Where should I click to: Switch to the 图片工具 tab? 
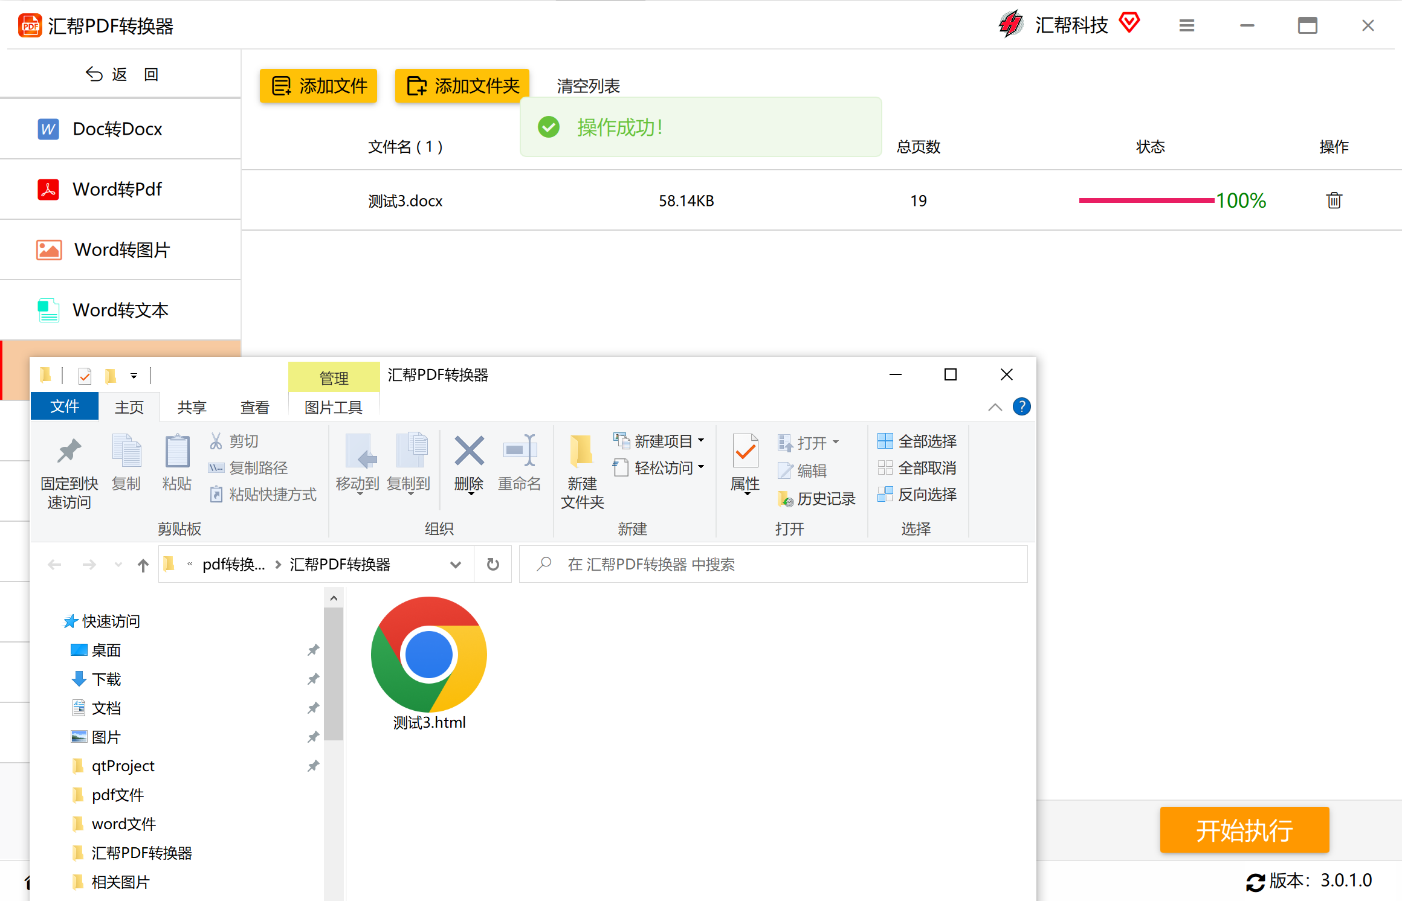pos(334,407)
